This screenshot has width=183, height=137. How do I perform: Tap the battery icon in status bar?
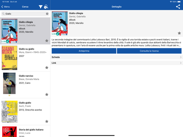(x=179, y=2)
